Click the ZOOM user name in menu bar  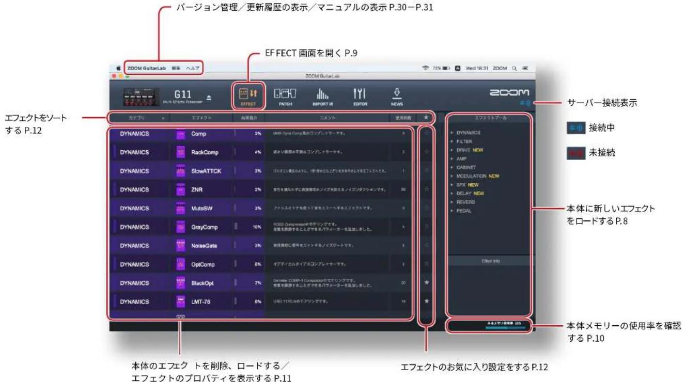[500, 68]
